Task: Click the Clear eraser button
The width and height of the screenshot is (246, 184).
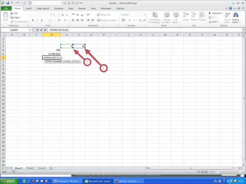Action: (x=213, y=22)
